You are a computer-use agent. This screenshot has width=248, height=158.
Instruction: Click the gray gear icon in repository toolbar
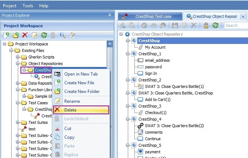click(154, 25)
